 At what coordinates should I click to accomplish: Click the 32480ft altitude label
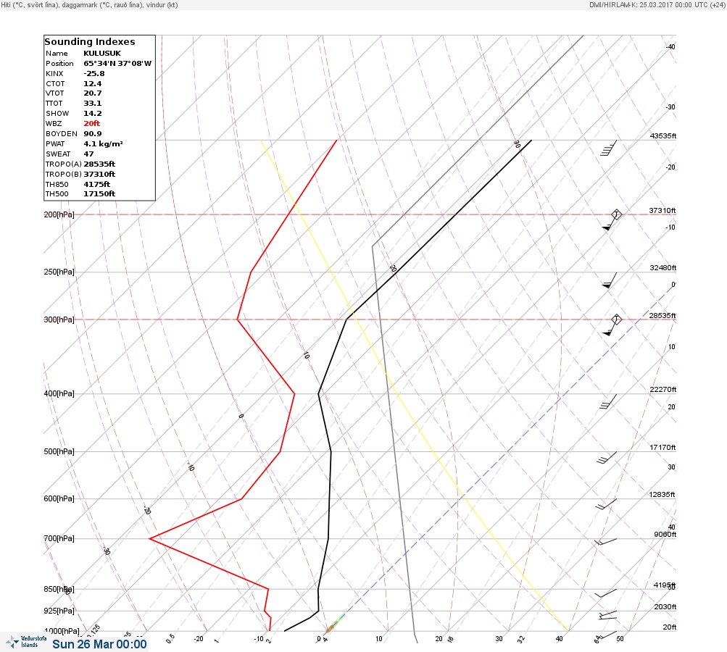663,268
